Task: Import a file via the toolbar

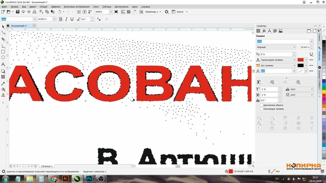Action: click(79, 12)
